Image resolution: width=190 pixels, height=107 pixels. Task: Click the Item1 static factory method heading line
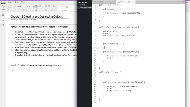[40, 27]
